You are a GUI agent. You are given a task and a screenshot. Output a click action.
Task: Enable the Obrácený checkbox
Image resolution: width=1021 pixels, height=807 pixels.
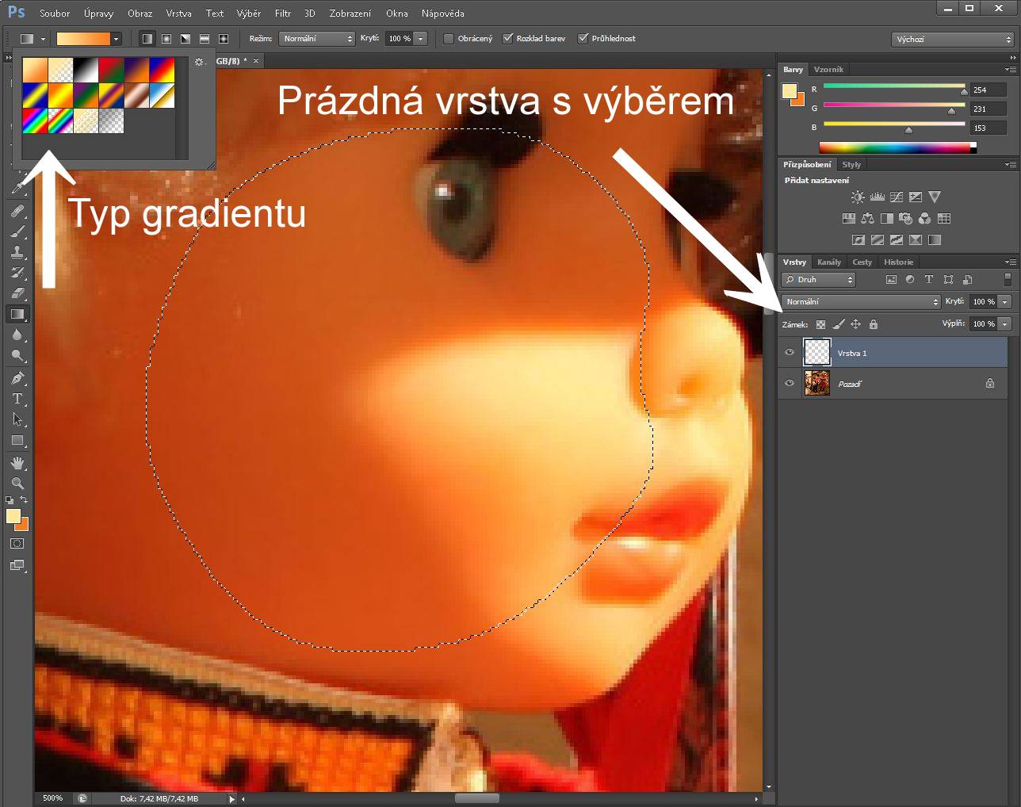tap(449, 39)
